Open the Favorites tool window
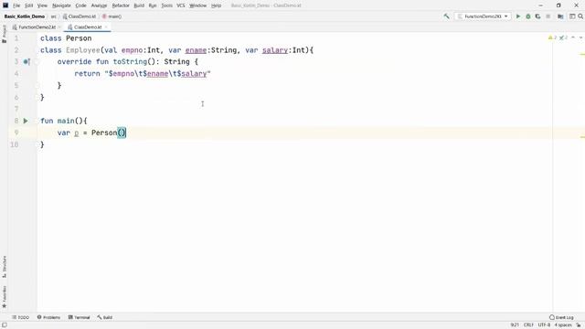 (x=4, y=297)
